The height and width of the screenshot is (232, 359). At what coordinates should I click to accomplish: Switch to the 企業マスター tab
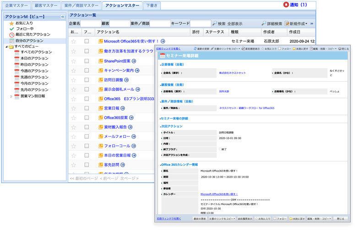tap(16, 5)
